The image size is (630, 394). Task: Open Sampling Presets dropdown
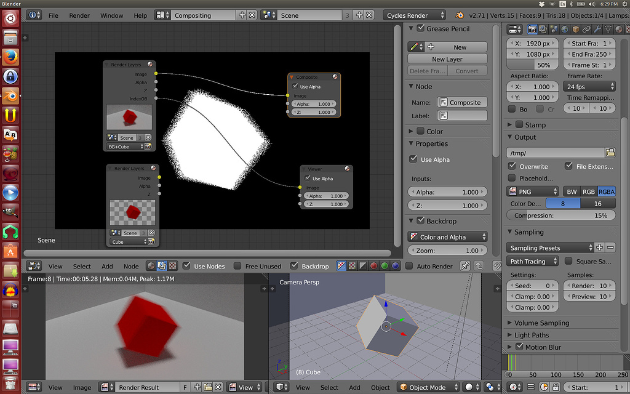[x=550, y=247]
